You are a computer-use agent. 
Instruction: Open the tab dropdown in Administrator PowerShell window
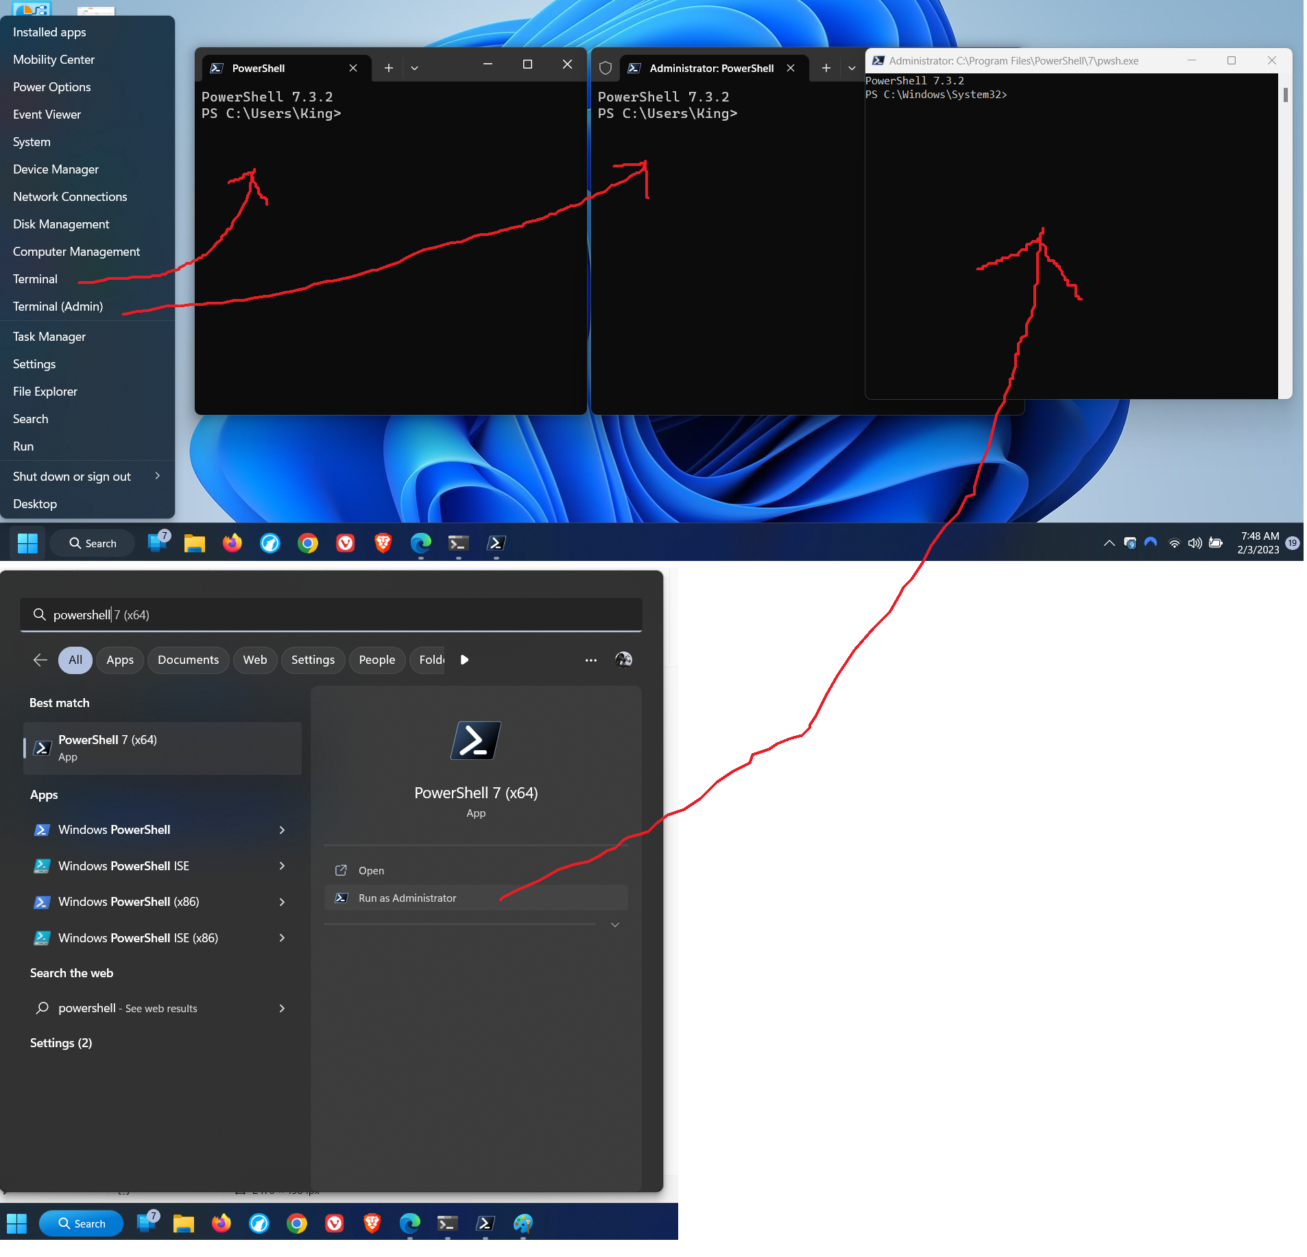point(852,68)
